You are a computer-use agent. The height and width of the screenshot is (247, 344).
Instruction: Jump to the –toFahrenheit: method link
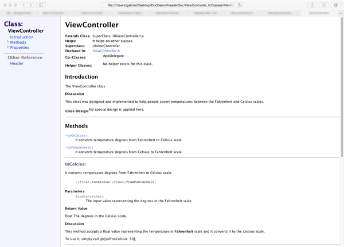[x=79, y=148]
